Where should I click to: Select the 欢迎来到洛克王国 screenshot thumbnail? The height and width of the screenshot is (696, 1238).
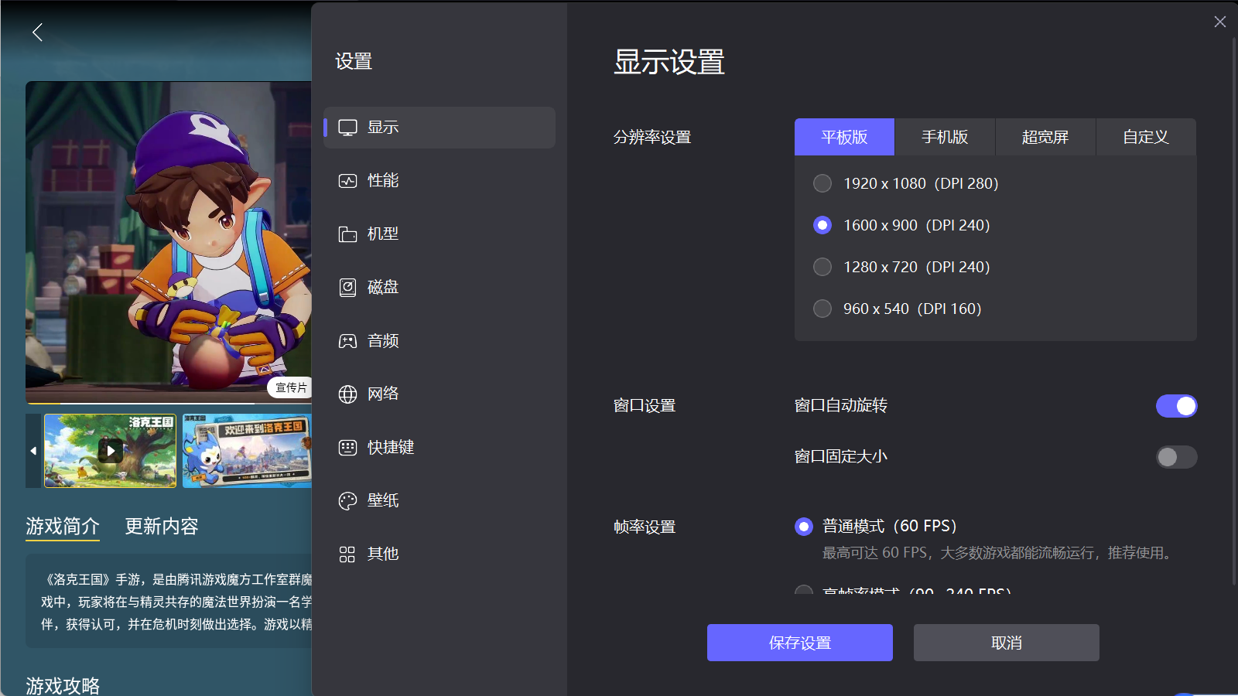[247, 451]
